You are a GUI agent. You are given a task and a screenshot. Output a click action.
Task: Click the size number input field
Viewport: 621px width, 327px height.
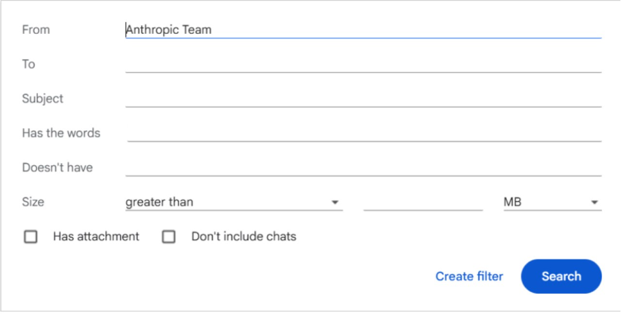[423, 202]
